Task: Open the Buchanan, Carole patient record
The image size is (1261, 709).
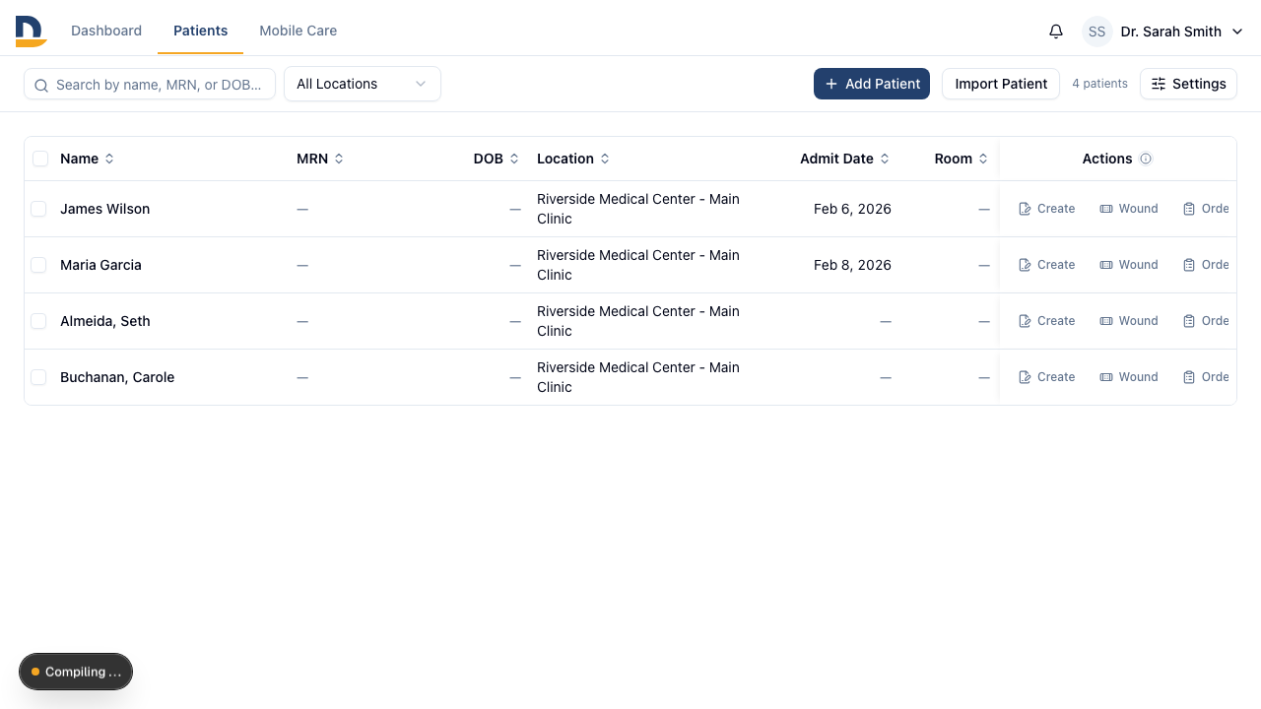Action: (117, 377)
